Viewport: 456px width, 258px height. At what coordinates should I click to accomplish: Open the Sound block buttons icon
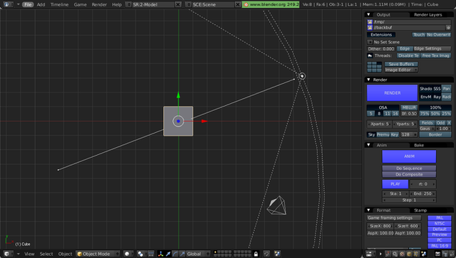click(x=452, y=254)
